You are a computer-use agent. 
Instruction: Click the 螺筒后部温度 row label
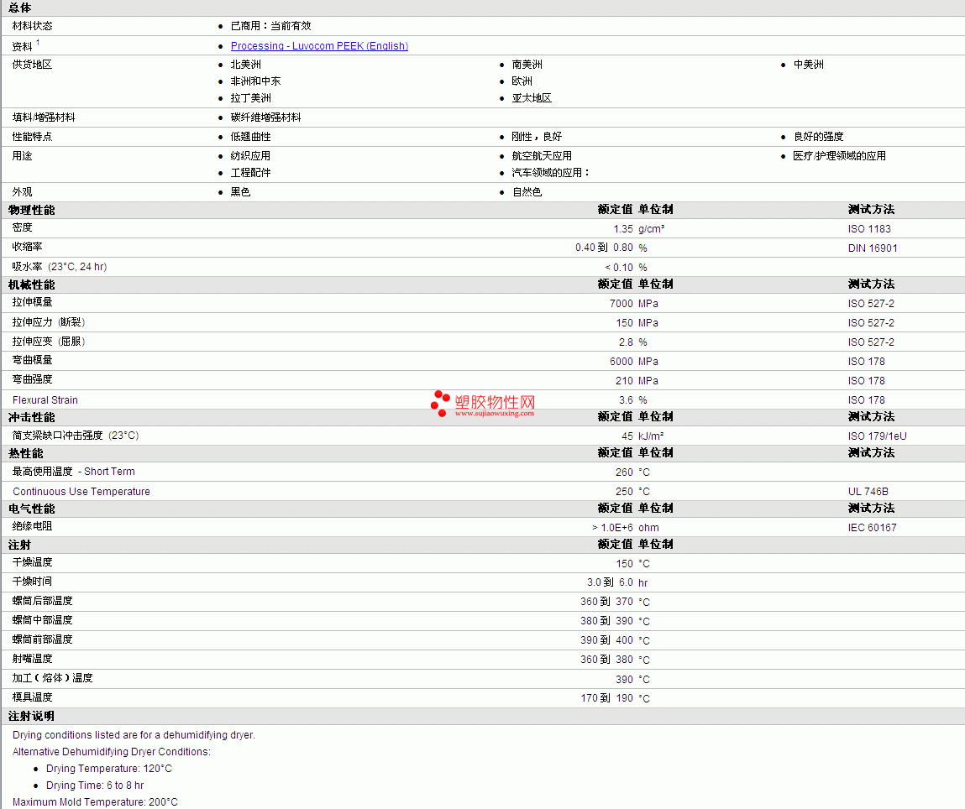click(x=42, y=601)
